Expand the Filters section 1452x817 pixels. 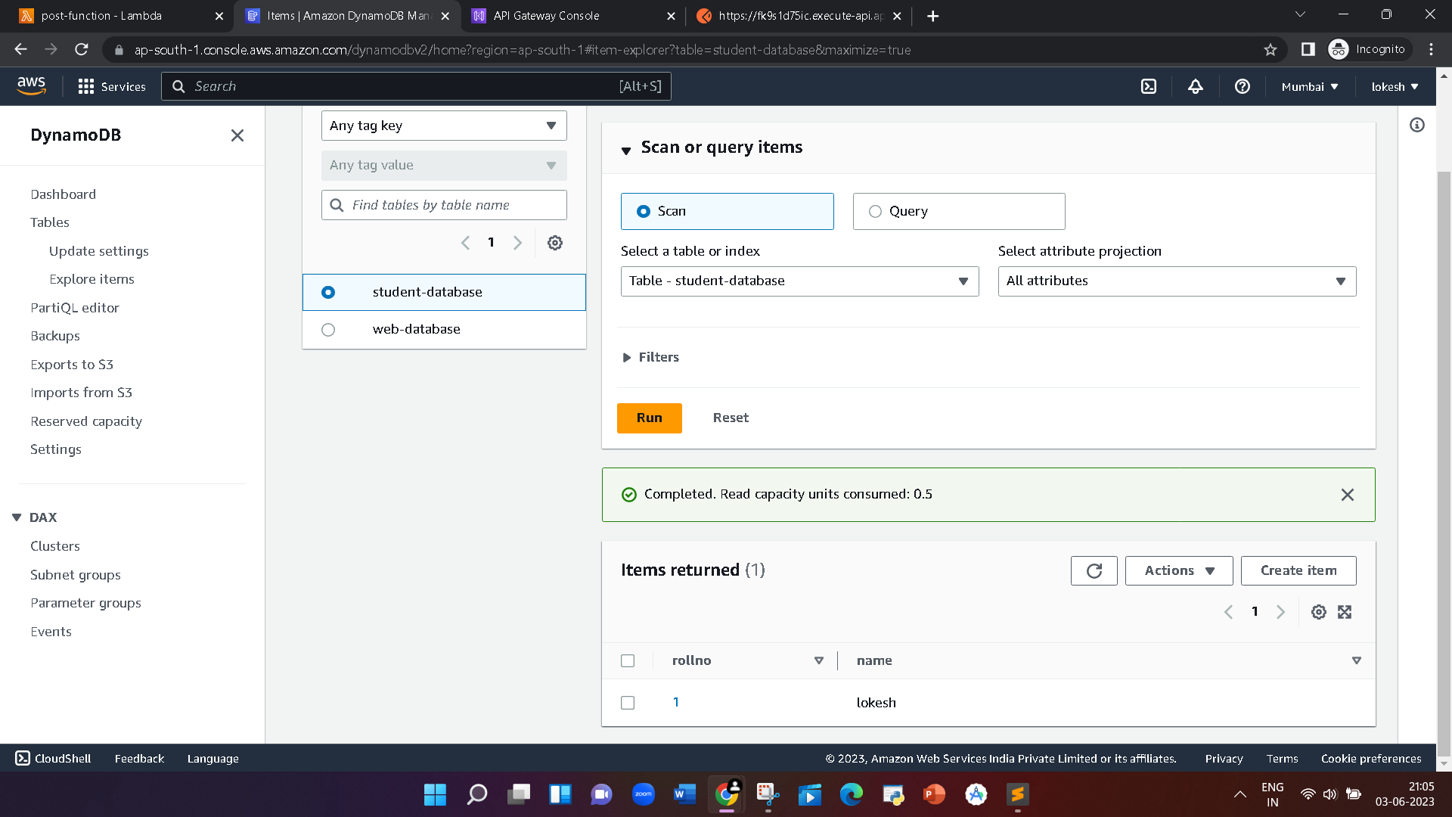[650, 357]
